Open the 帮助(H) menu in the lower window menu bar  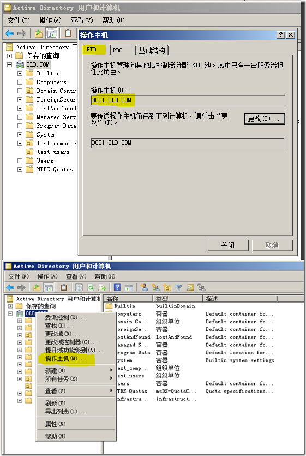[105, 276]
